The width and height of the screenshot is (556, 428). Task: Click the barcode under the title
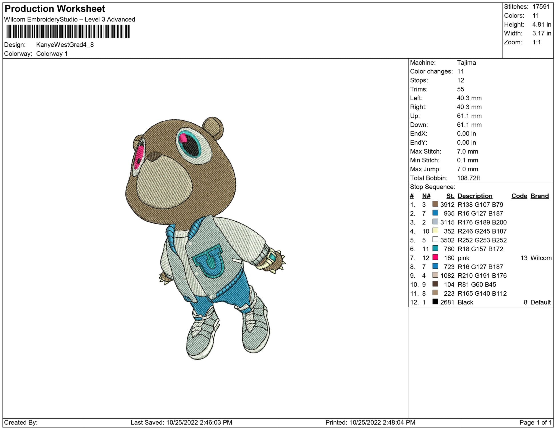[68, 31]
